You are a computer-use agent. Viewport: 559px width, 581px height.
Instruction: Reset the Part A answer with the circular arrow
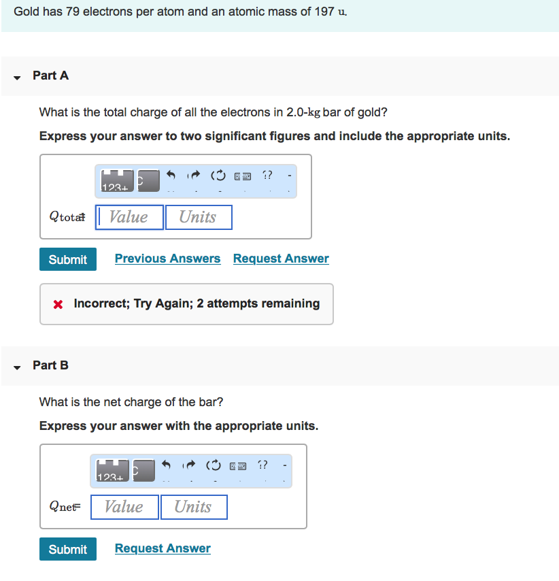[218, 176]
